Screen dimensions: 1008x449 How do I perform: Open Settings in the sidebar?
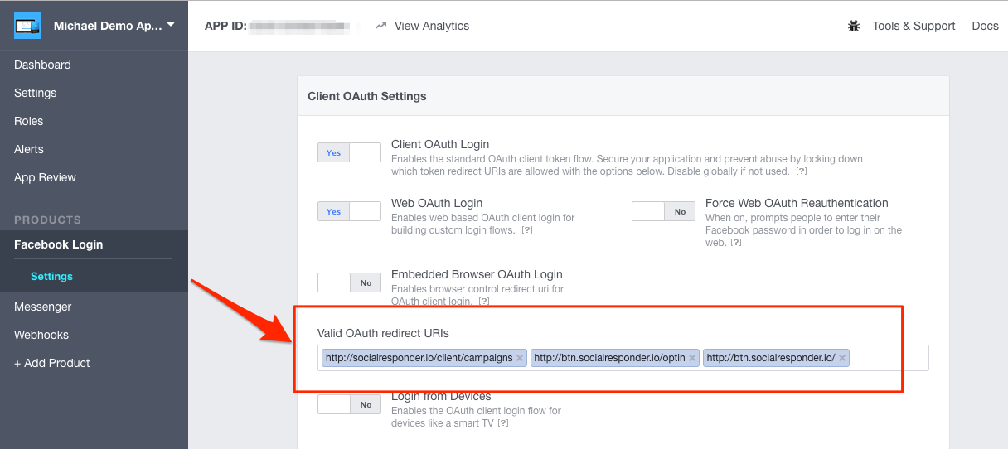tap(36, 93)
